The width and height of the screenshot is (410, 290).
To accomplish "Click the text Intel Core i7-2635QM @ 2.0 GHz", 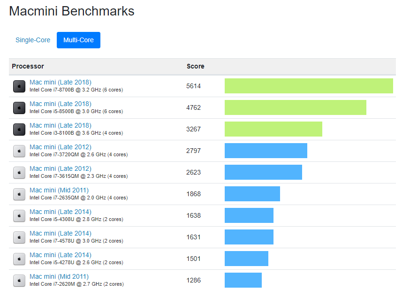I will [68, 198].
